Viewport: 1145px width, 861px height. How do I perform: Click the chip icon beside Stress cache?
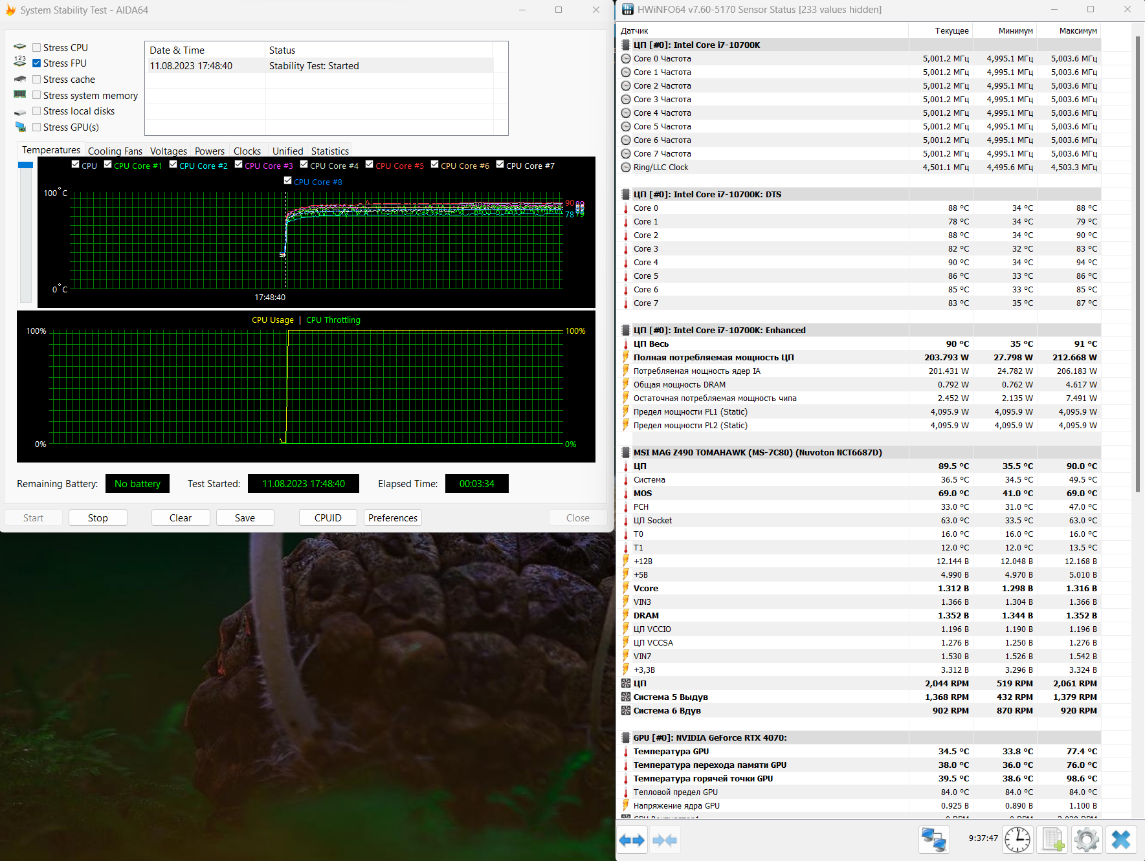tap(20, 79)
